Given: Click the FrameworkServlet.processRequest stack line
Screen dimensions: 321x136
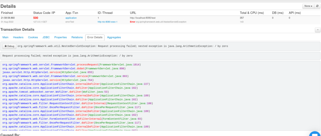Looking at the screenshot, I should (x=72, y=65).
